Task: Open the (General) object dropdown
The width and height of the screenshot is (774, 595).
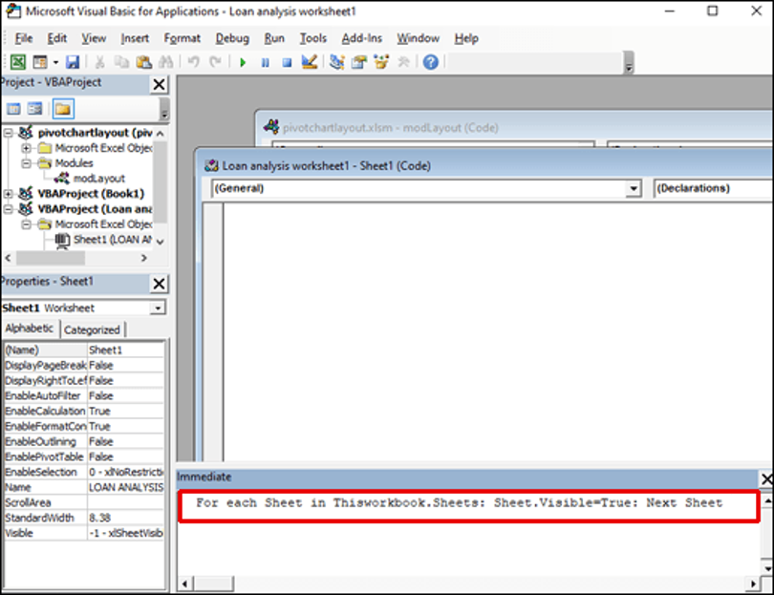Action: [633, 188]
